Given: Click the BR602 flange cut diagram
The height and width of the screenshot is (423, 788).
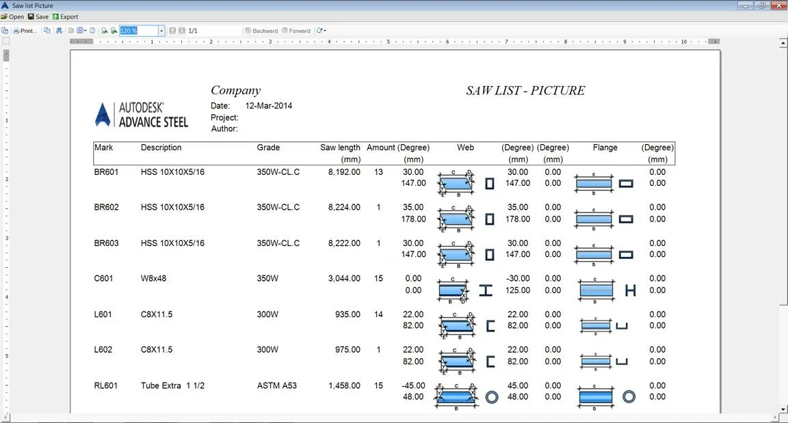Looking at the screenshot, I should 594,219.
